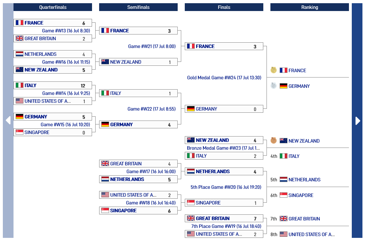Click the left arrow navigation icon

[x=8, y=121]
